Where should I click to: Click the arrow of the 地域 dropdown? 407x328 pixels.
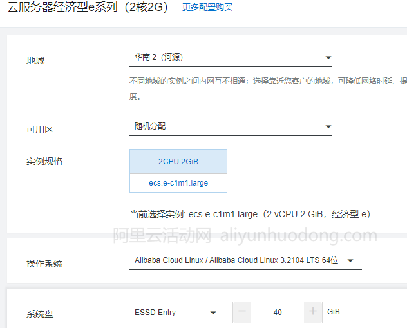[328, 57]
